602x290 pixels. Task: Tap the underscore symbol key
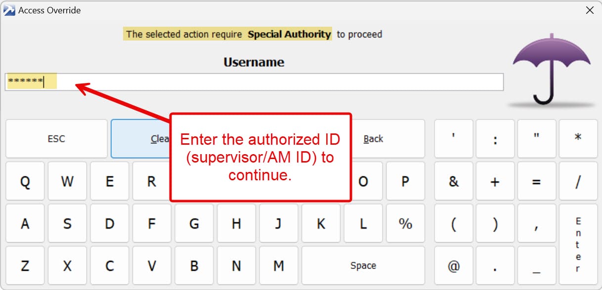click(x=536, y=266)
